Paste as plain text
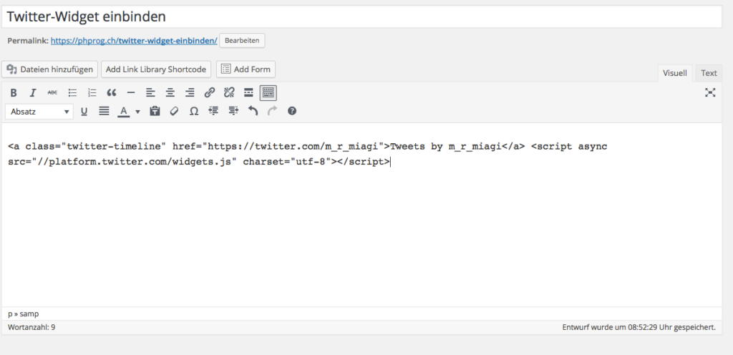 point(155,111)
